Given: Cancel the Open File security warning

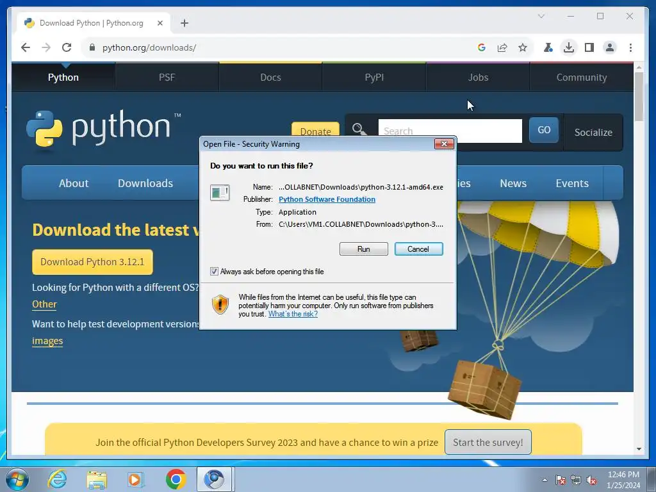Looking at the screenshot, I should point(418,249).
